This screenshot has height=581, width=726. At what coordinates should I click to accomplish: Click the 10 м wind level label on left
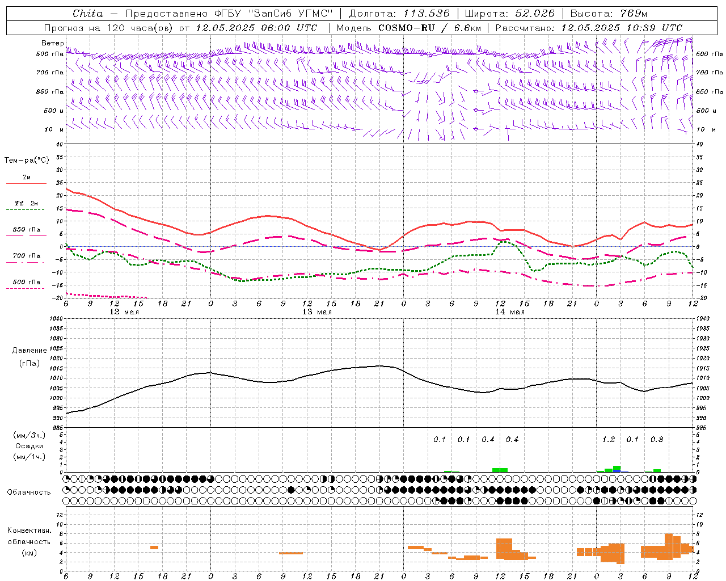pyautogui.click(x=54, y=129)
